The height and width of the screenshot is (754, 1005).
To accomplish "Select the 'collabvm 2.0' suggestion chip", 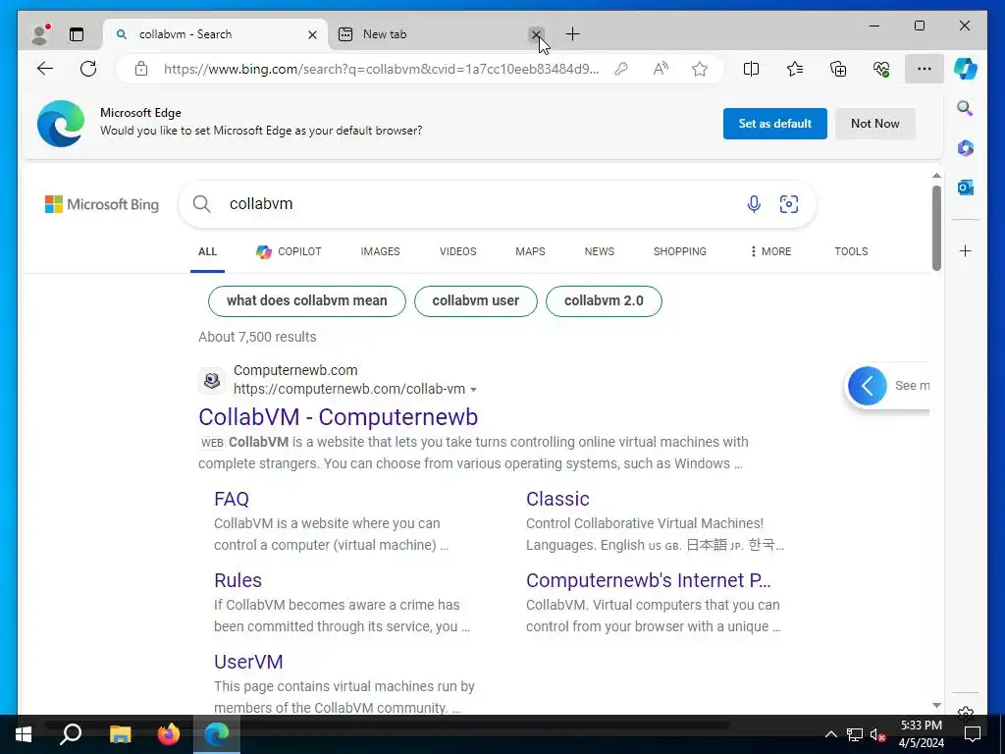I will pos(604,300).
